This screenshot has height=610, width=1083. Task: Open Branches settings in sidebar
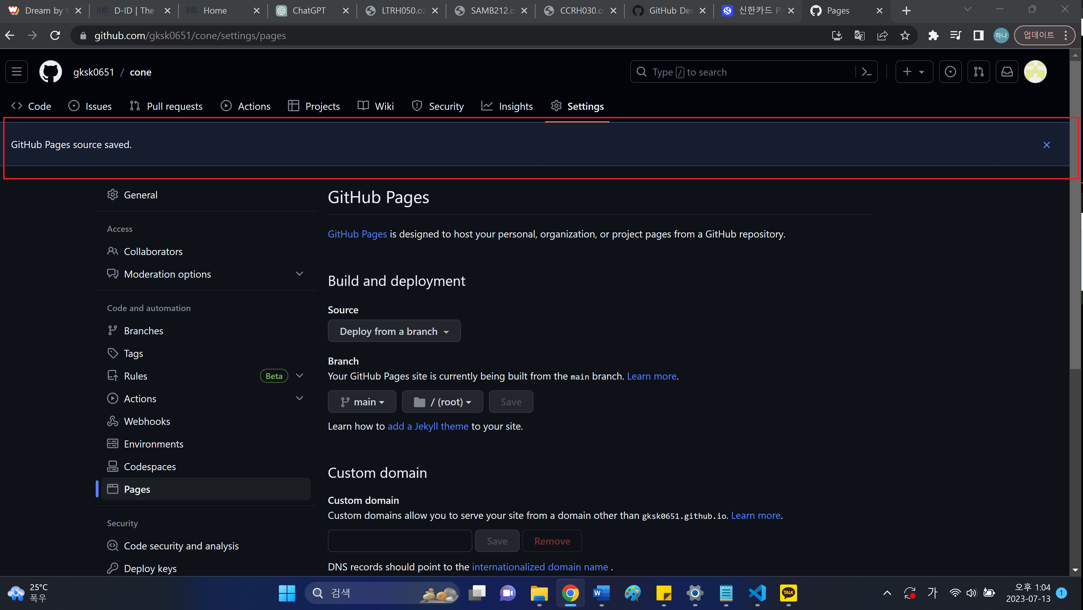[206, 331]
